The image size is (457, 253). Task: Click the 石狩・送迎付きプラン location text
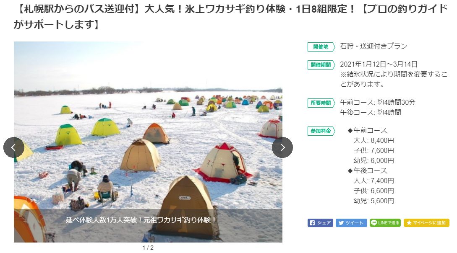tap(373, 46)
